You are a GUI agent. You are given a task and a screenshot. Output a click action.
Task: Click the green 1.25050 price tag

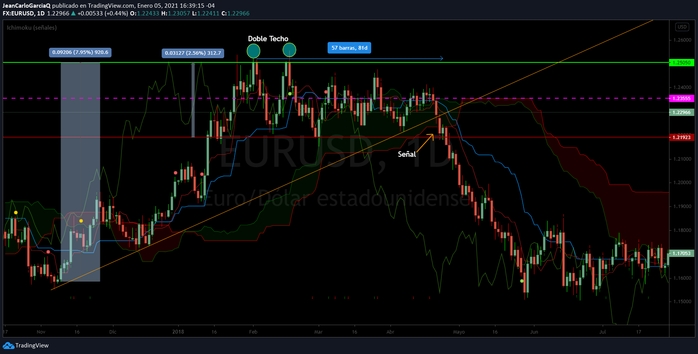[681, 63]
